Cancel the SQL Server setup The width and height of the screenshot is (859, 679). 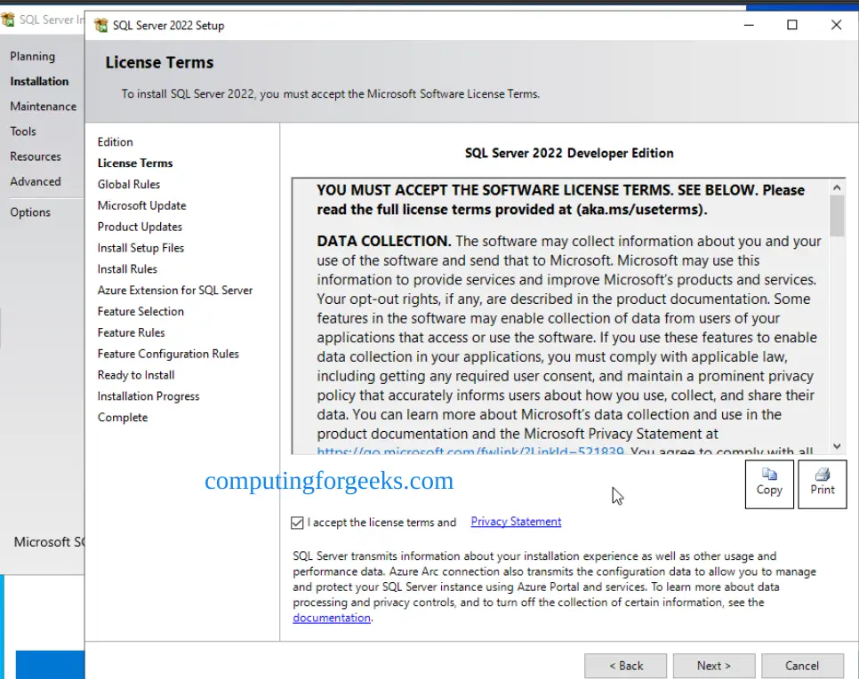(802, 666)
